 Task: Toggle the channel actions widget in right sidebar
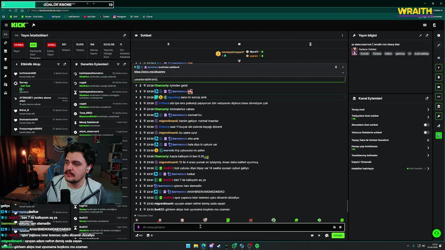tap(439, 106)
